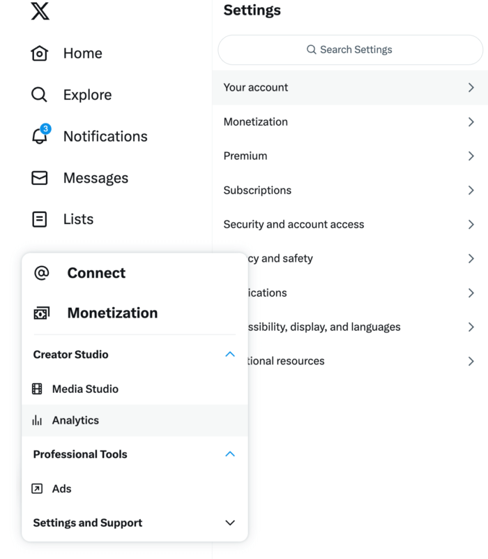Viewport: 488px width, 559px height.
Task: Click the Ads external arrow icon
Action: [x=38, y=489]
